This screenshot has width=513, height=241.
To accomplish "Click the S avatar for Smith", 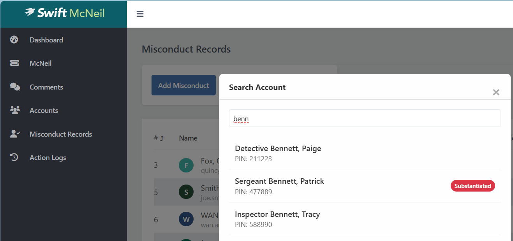I will 186,192.
